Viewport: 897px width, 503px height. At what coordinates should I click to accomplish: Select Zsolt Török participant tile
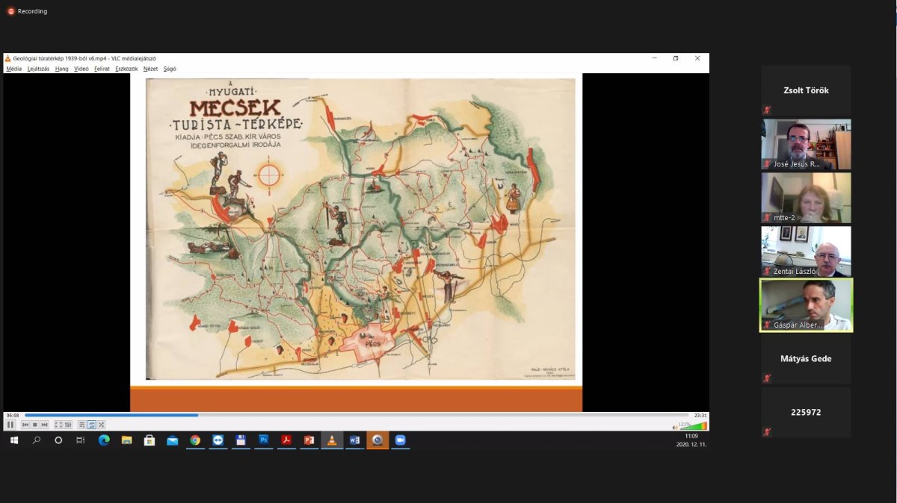pos(806,90)
